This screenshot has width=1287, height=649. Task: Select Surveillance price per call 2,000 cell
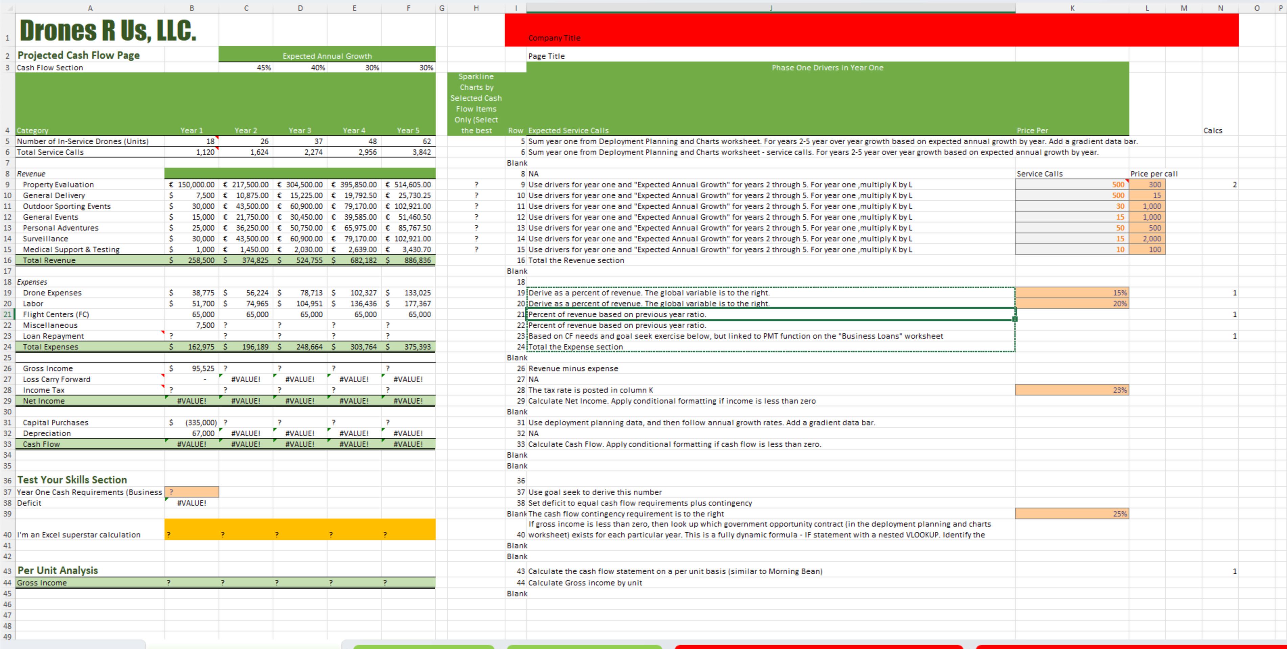(x=1147, y=239)
